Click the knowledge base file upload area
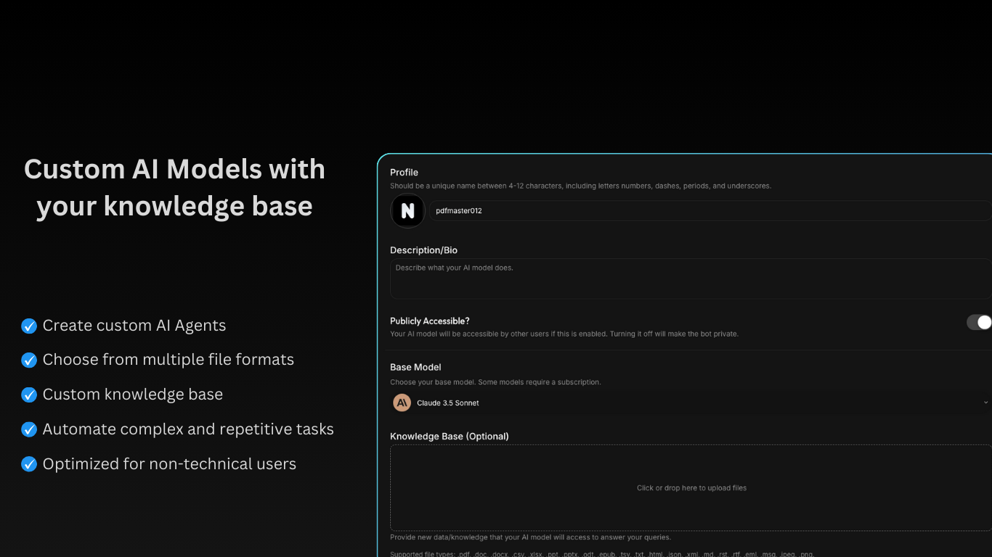 (691, 488)
